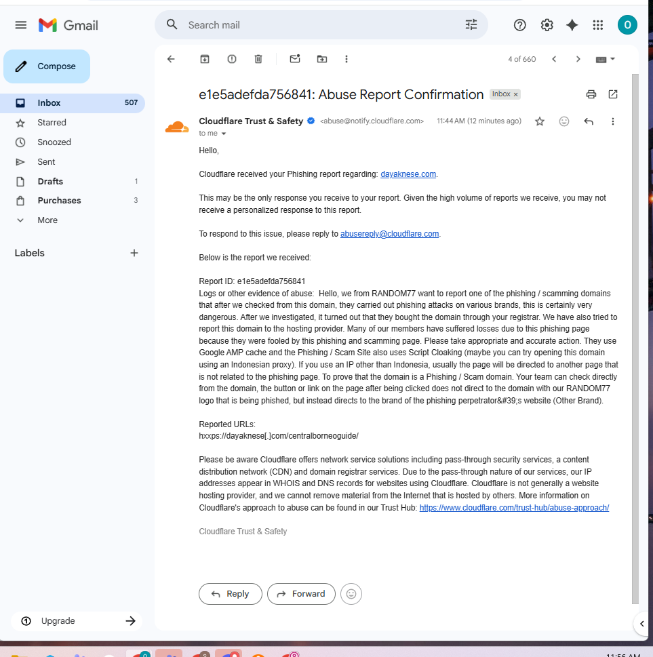Click the search magnifier icon
Viewport: 653px width, 657px height.
(x=172, y=24)
